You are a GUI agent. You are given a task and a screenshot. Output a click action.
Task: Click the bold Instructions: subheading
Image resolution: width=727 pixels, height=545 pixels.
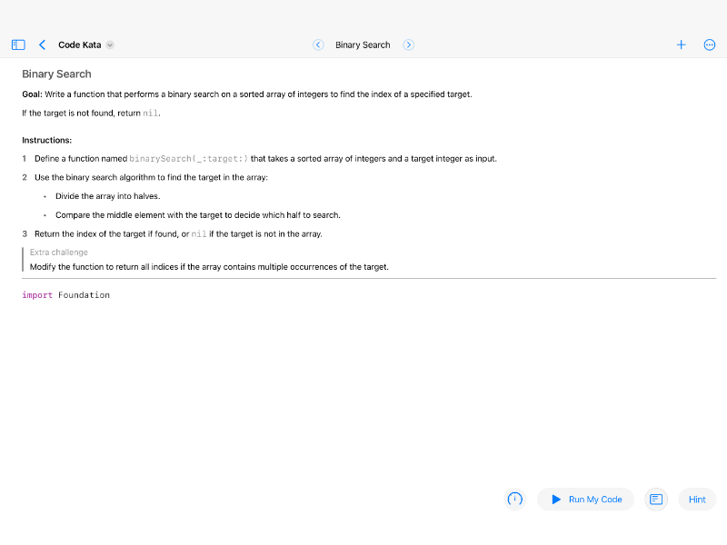click(x=47, y=140)
